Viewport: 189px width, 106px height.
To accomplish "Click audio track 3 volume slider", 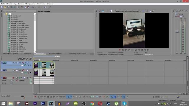I will click(x=12, y=80).
